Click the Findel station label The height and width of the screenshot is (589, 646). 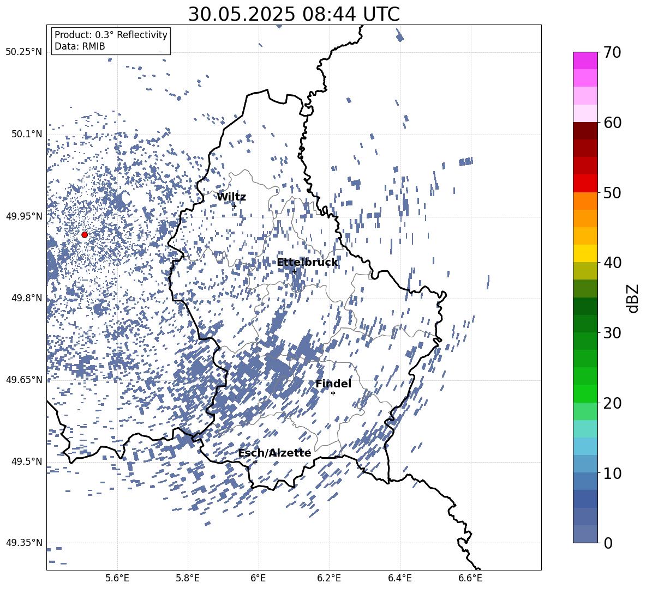(333, 384)
